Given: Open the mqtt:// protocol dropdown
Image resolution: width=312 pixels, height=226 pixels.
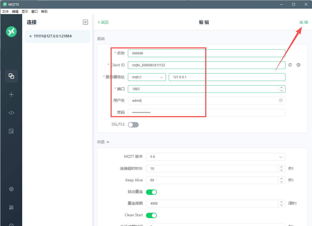Looking at the screenshot, I should [147, 77].
